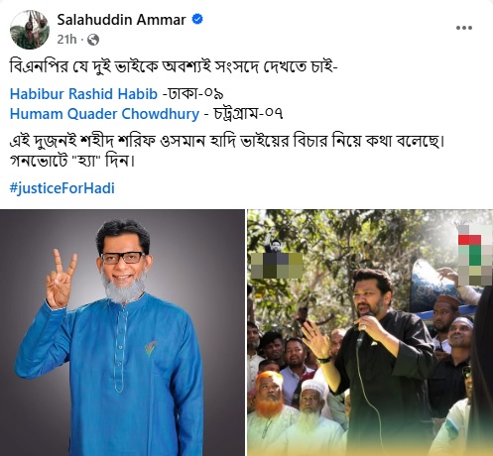
Task: Click the globe public audience icon
Action: pyautogui.click(x=93, y=40)
